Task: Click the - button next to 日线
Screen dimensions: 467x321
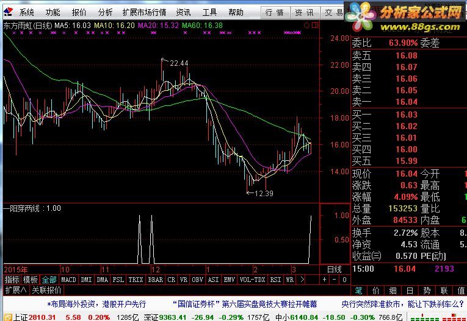Action: tap(335, 280)
